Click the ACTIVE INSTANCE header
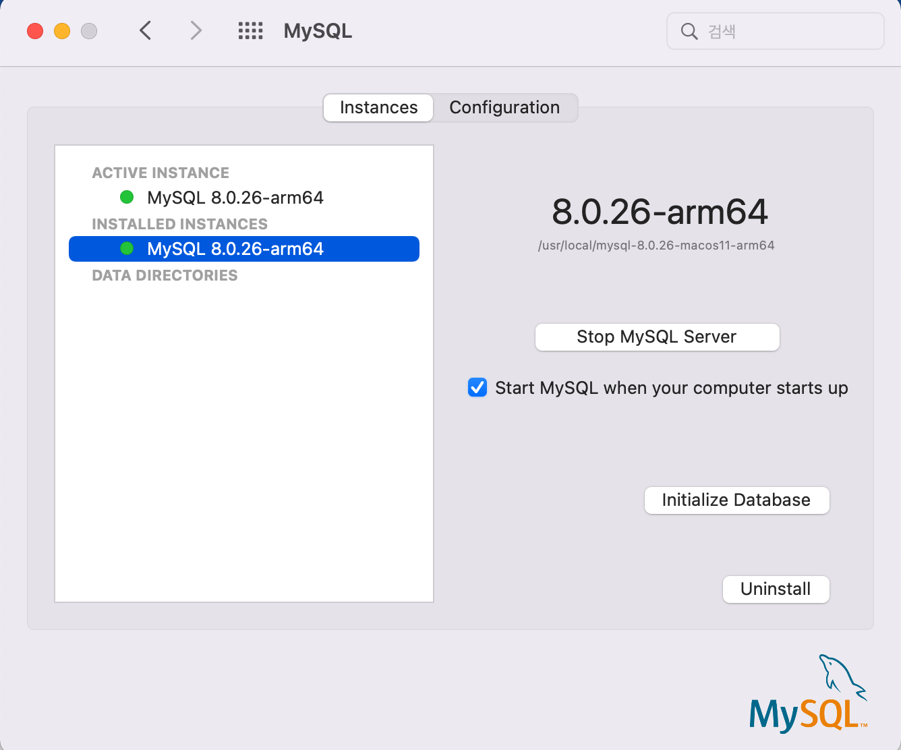Image resolution: width=901 pixels, height=750 pixels. pyautogui.click(x=161, y=173)
